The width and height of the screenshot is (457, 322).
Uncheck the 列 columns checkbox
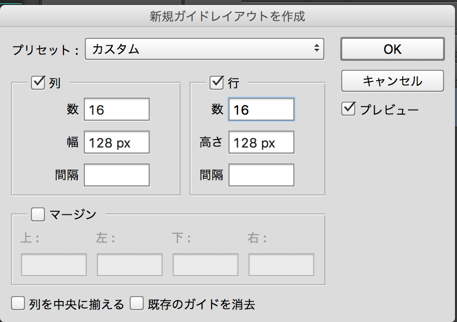pos(38,83)
